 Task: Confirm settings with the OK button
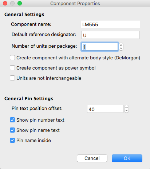(x=127, y=158)
